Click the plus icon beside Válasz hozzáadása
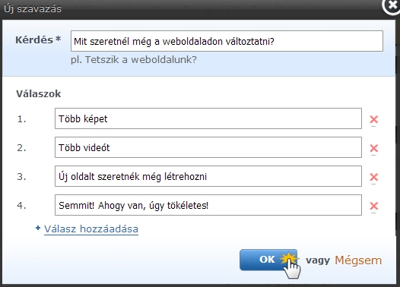This screenshot has width=400, height=287. (x=38, y=228)
